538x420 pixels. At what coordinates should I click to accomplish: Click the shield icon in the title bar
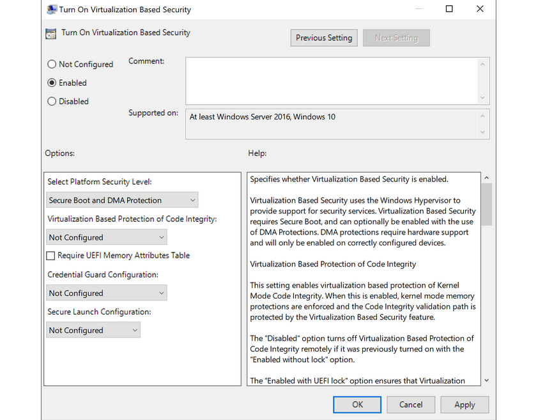coord(51,9)
